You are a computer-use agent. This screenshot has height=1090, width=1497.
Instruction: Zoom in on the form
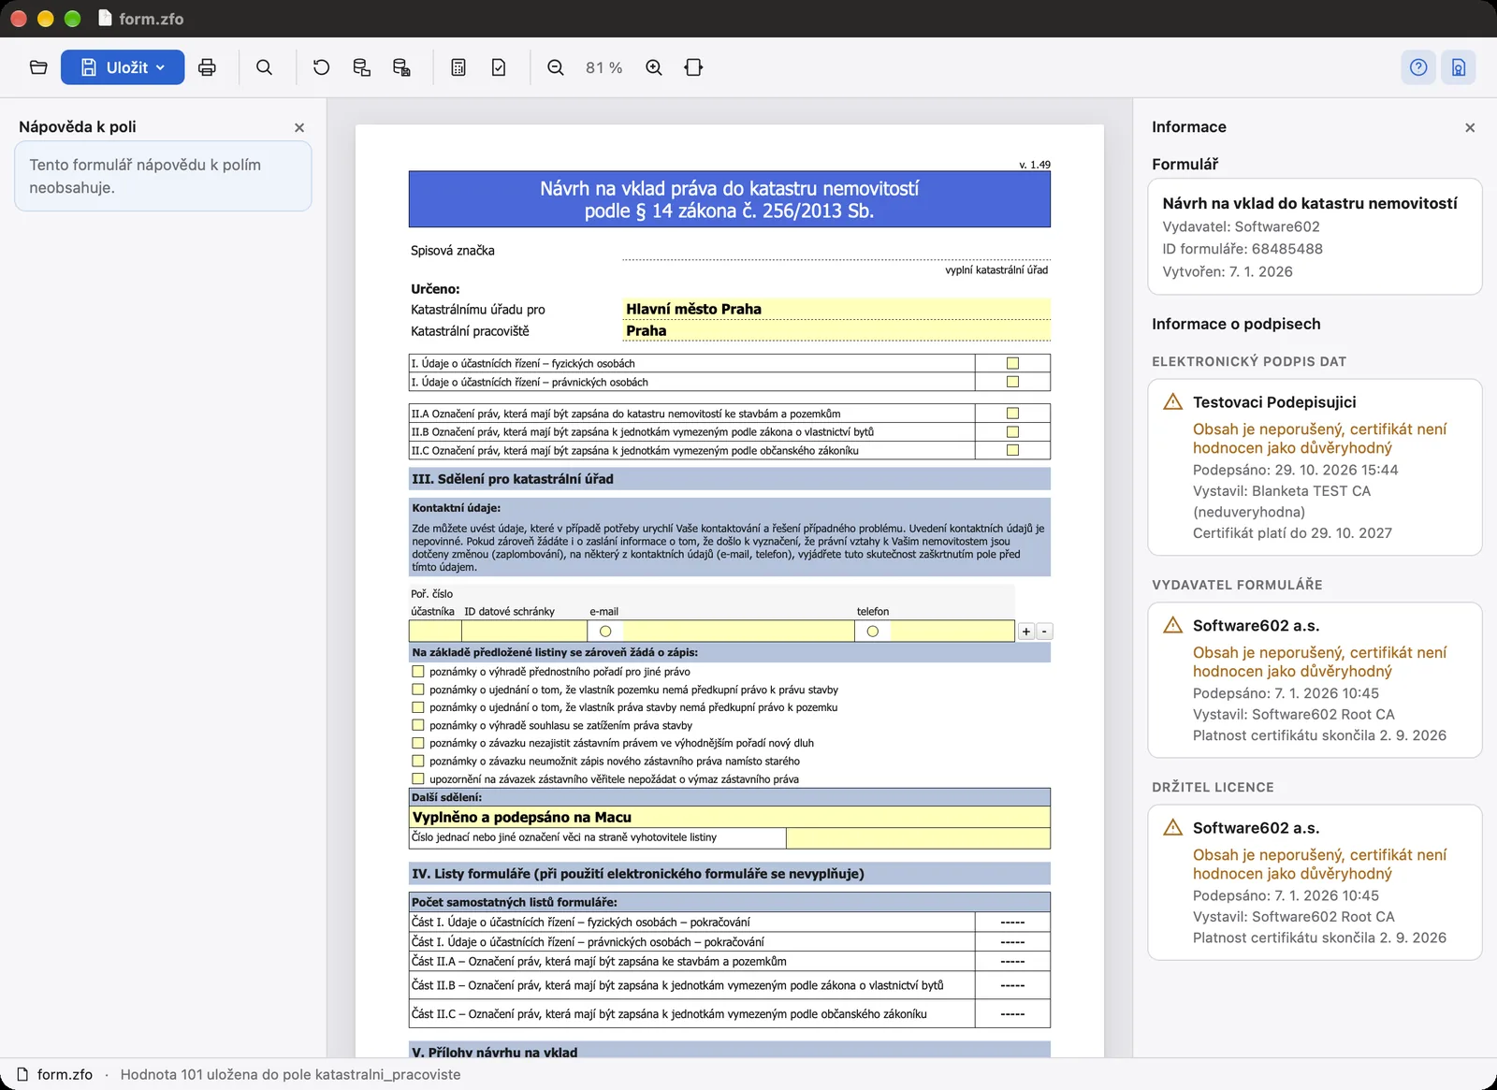click(x=654, y=67)
